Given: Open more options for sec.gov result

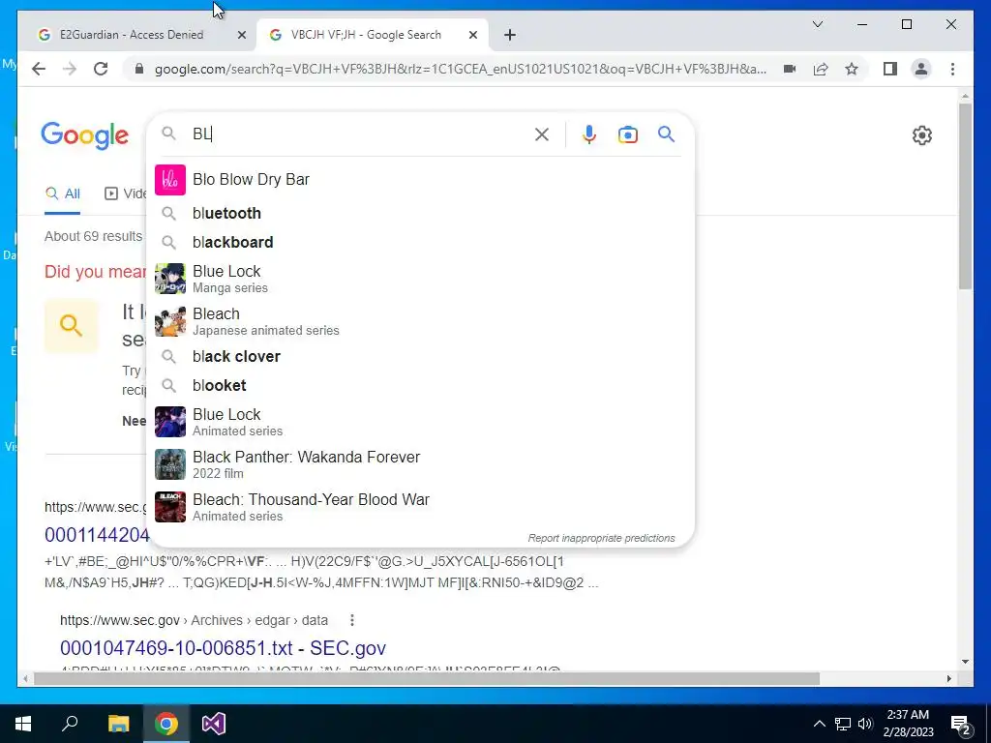Looking at the screenshot, I should pyautogui.click(x=352, y=620).
